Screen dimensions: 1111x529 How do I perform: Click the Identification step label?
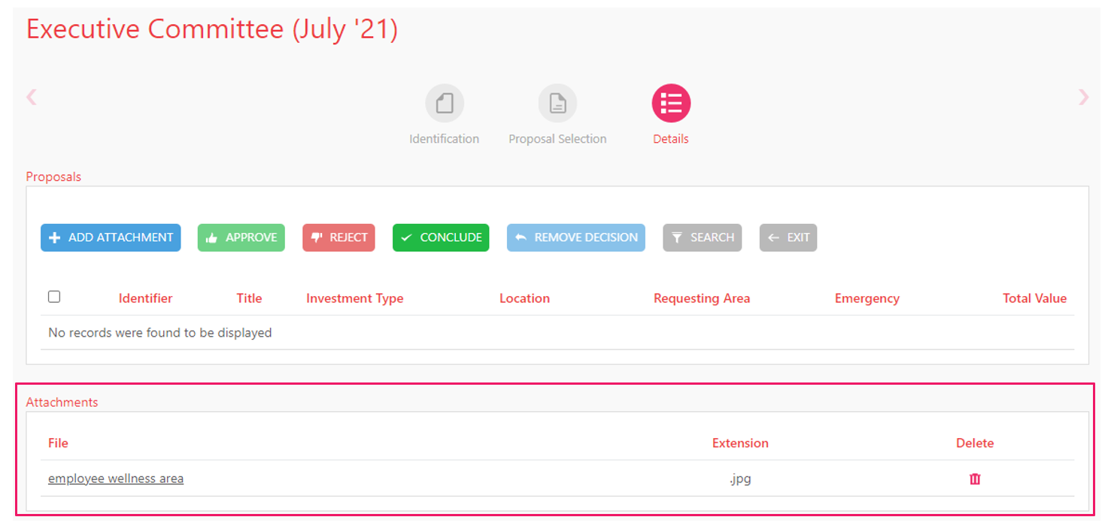click(x=445, y=139)
